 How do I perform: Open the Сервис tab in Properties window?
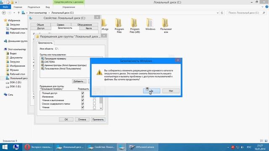pos(61,25)
